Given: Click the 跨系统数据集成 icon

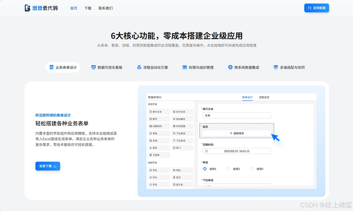Looking at the screenshot, I should [x=230, y=67].
